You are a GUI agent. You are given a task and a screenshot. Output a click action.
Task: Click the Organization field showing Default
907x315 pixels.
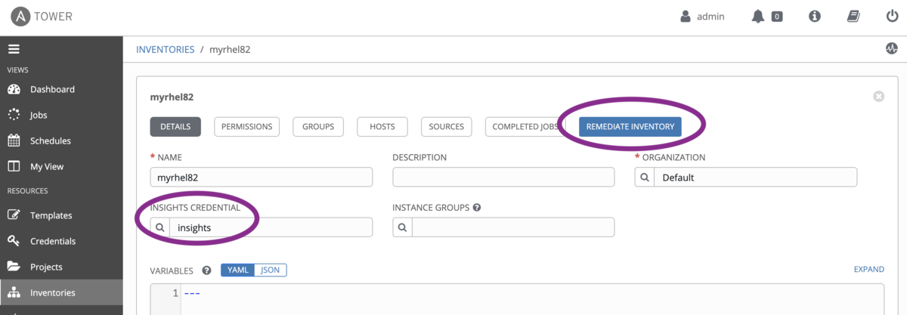pyautogui.click(x=755, y=178)
